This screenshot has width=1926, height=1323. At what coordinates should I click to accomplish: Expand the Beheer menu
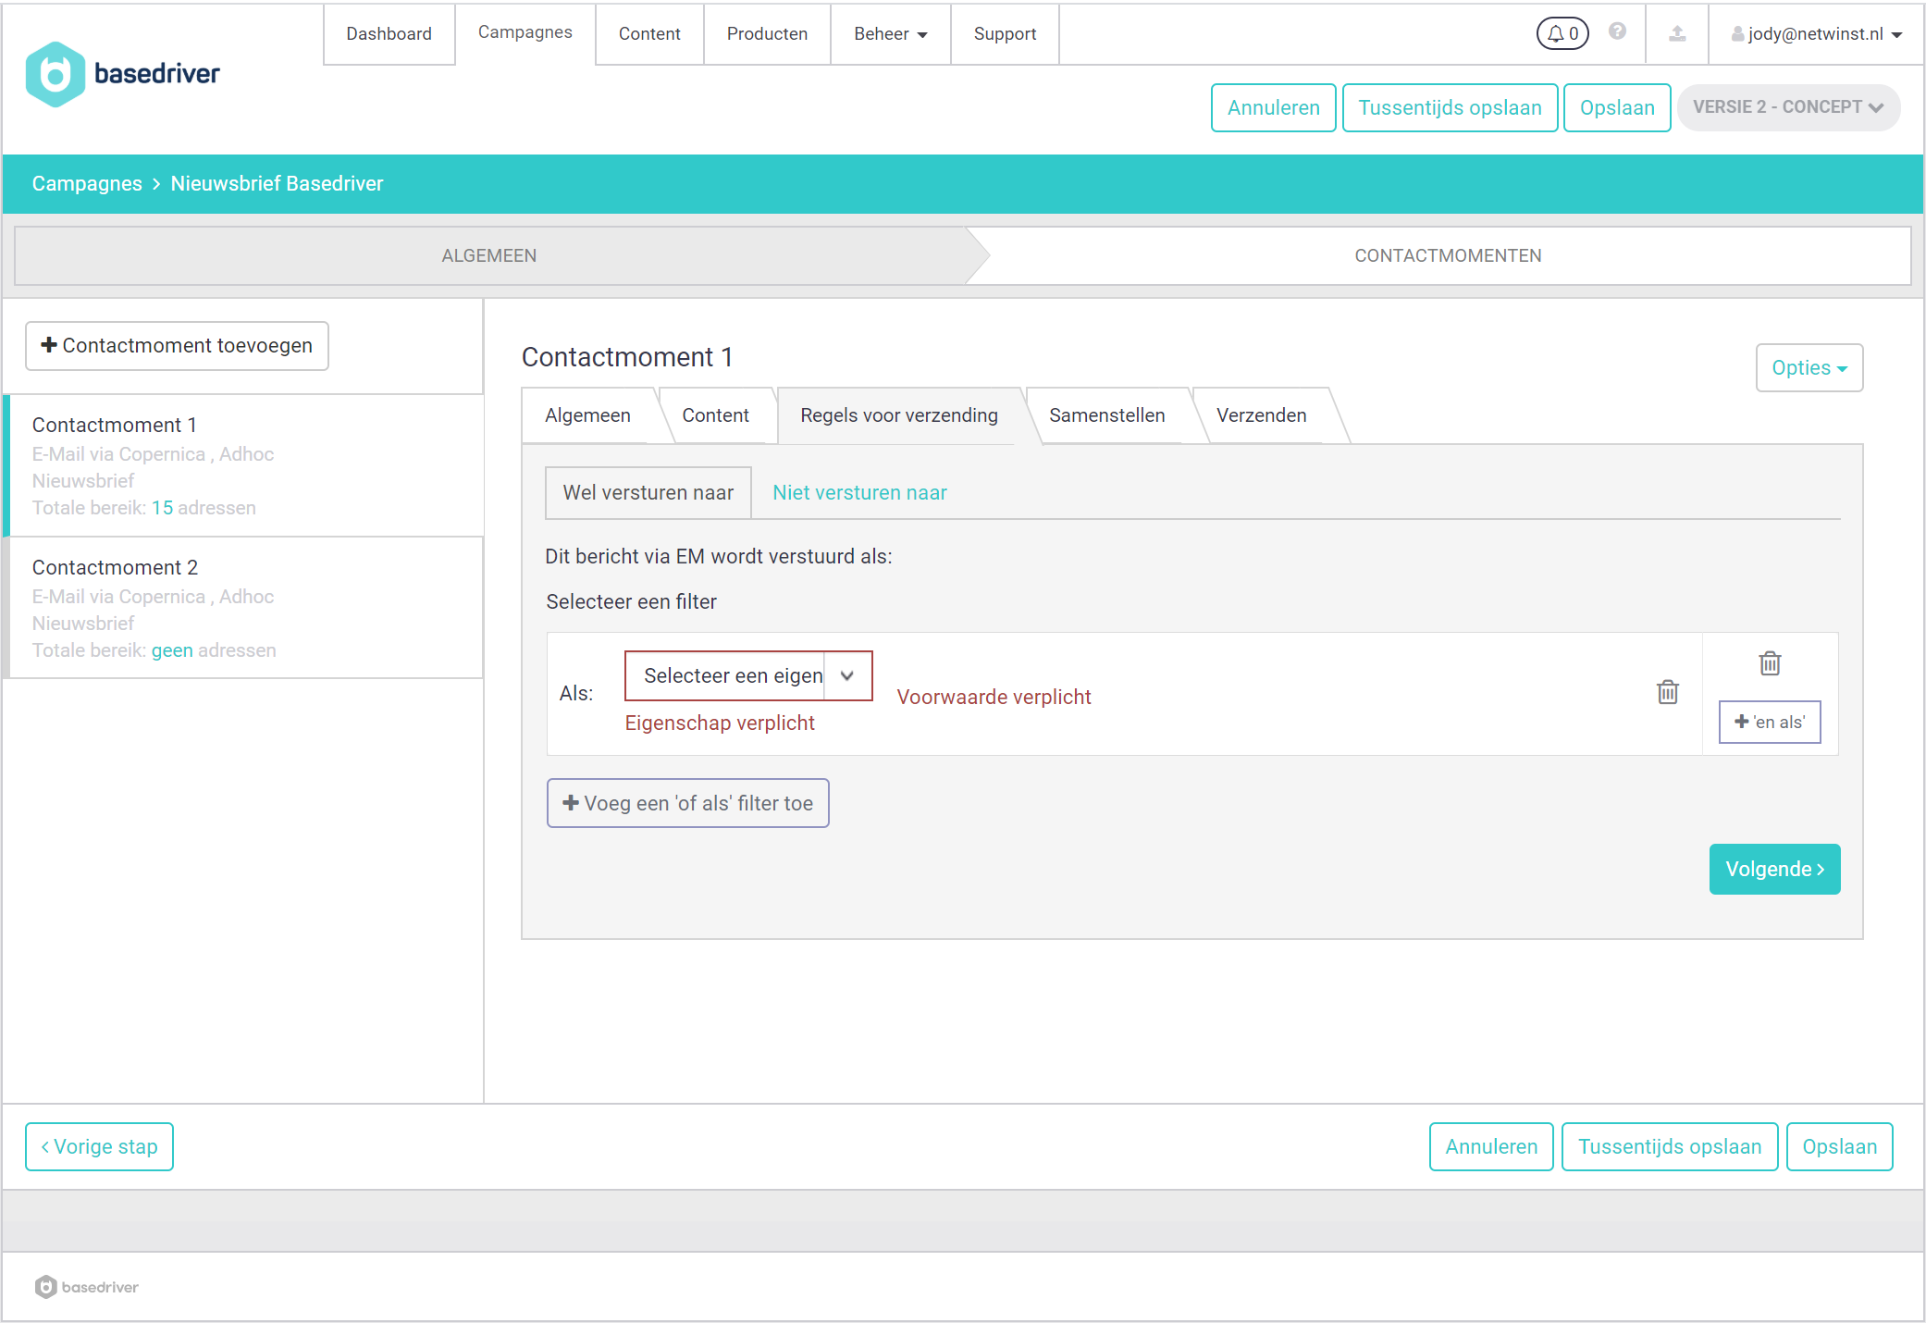(x=890, y=34)
